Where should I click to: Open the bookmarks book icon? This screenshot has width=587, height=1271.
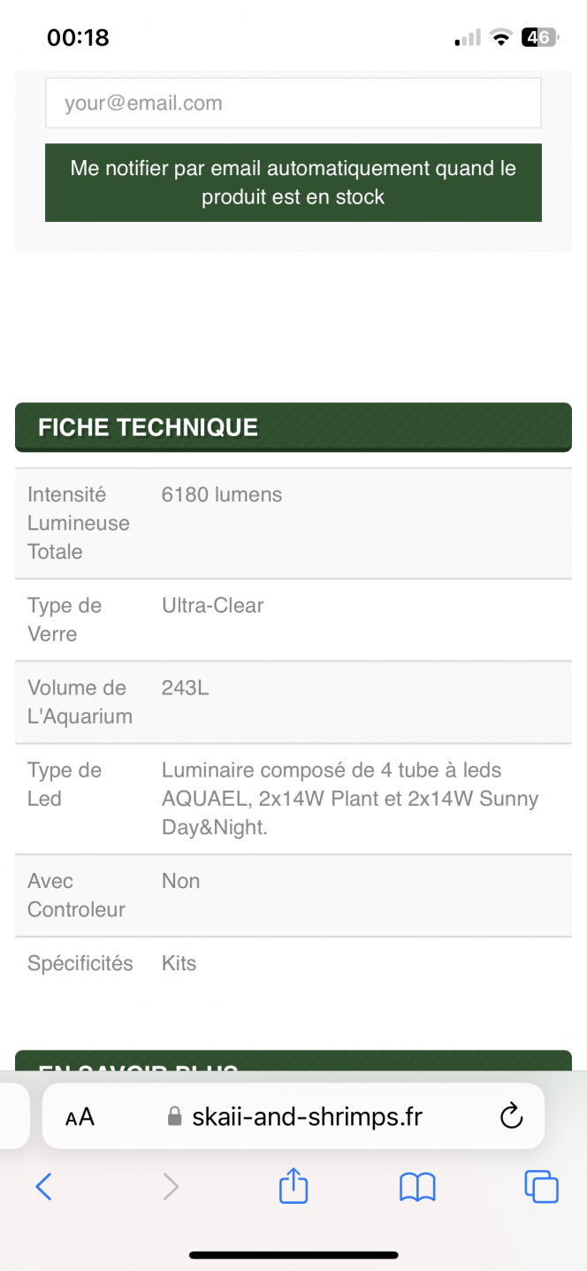417,1187
